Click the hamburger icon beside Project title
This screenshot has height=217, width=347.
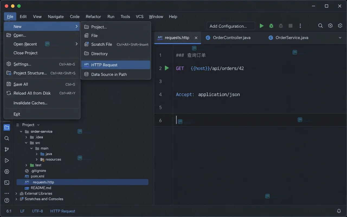[18, 125]
